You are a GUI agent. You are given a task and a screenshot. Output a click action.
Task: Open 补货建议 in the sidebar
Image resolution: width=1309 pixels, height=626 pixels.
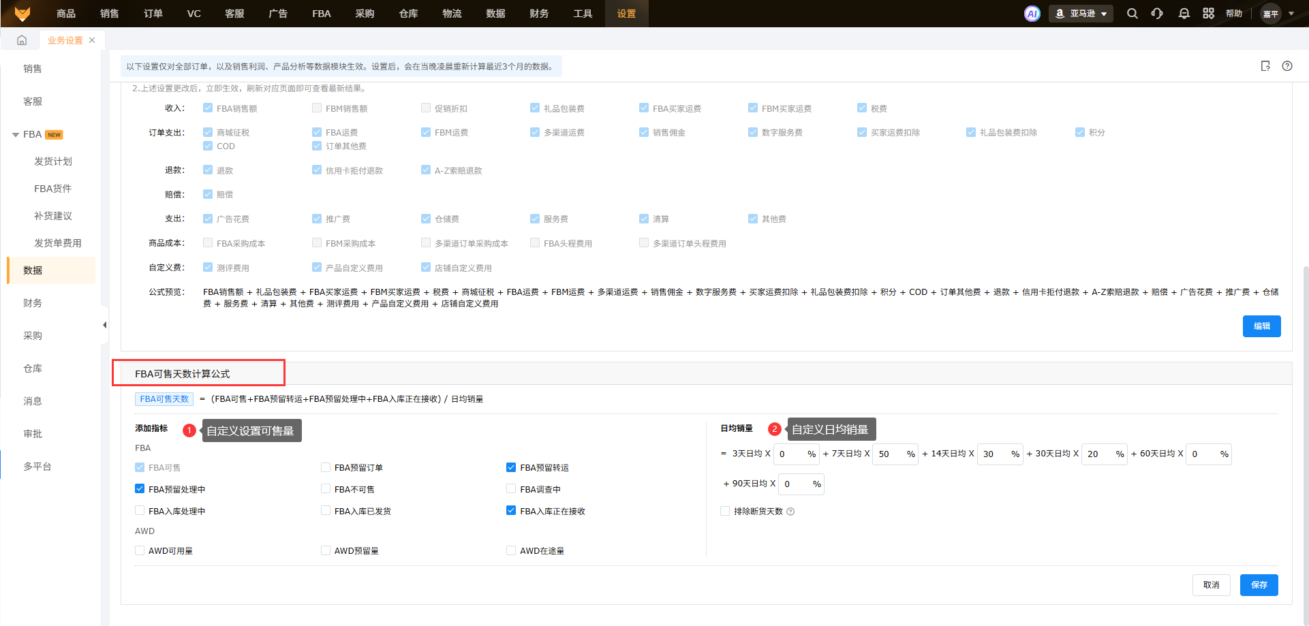click(53, 216)
